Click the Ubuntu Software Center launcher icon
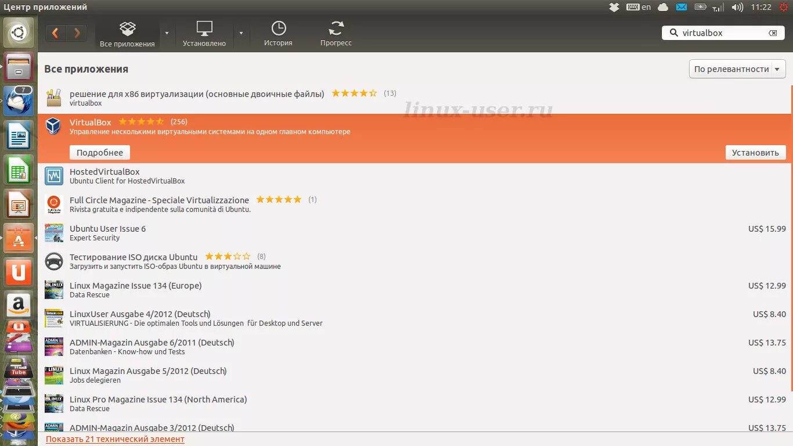 [x=19, y=238]
